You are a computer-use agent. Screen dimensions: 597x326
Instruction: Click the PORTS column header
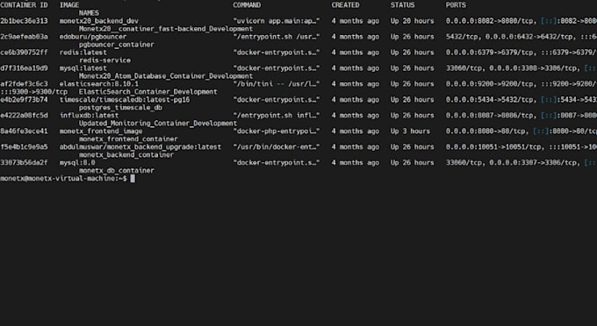[456, 5]
